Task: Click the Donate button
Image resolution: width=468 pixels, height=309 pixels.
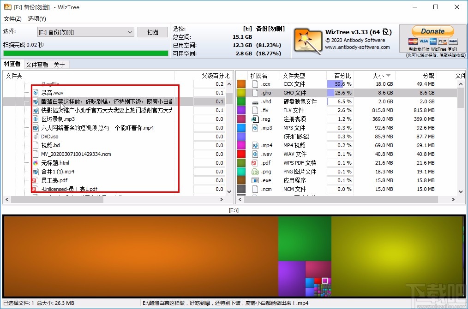Action: [432, 31]
